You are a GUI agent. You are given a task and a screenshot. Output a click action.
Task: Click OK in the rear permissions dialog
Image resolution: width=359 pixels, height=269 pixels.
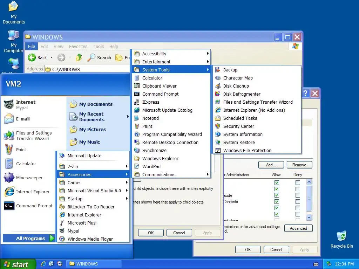pyautogui.click(x=248, y=249)
